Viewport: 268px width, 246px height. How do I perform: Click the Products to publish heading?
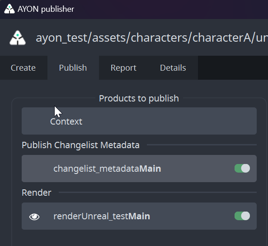(139, 98)
